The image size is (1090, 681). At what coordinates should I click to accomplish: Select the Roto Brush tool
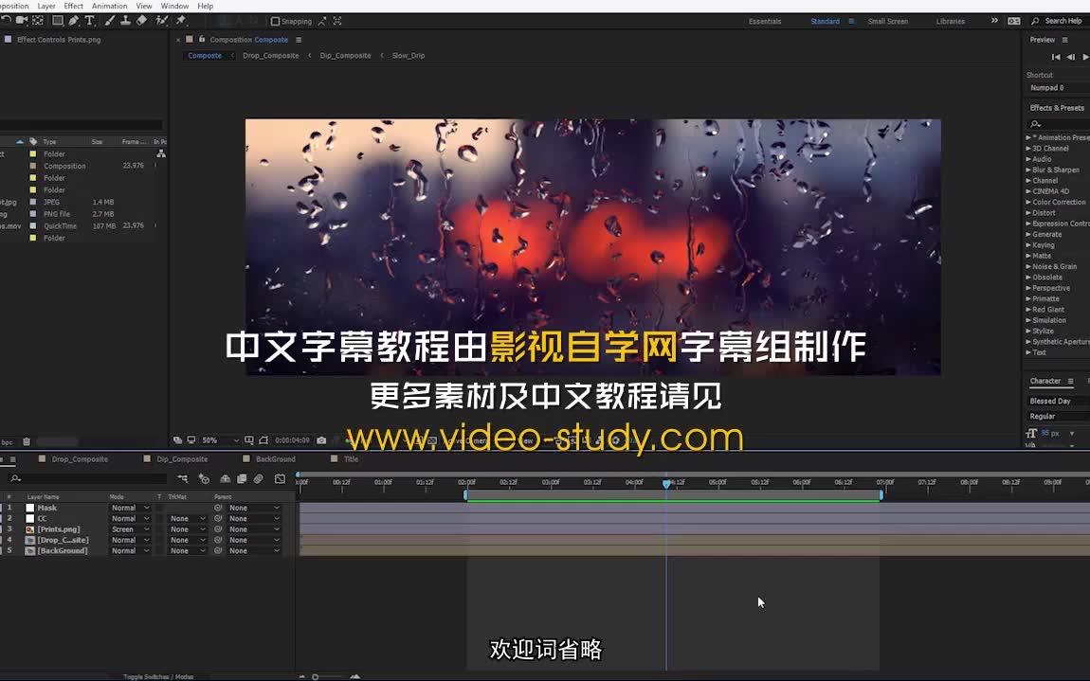coord(163,21)
